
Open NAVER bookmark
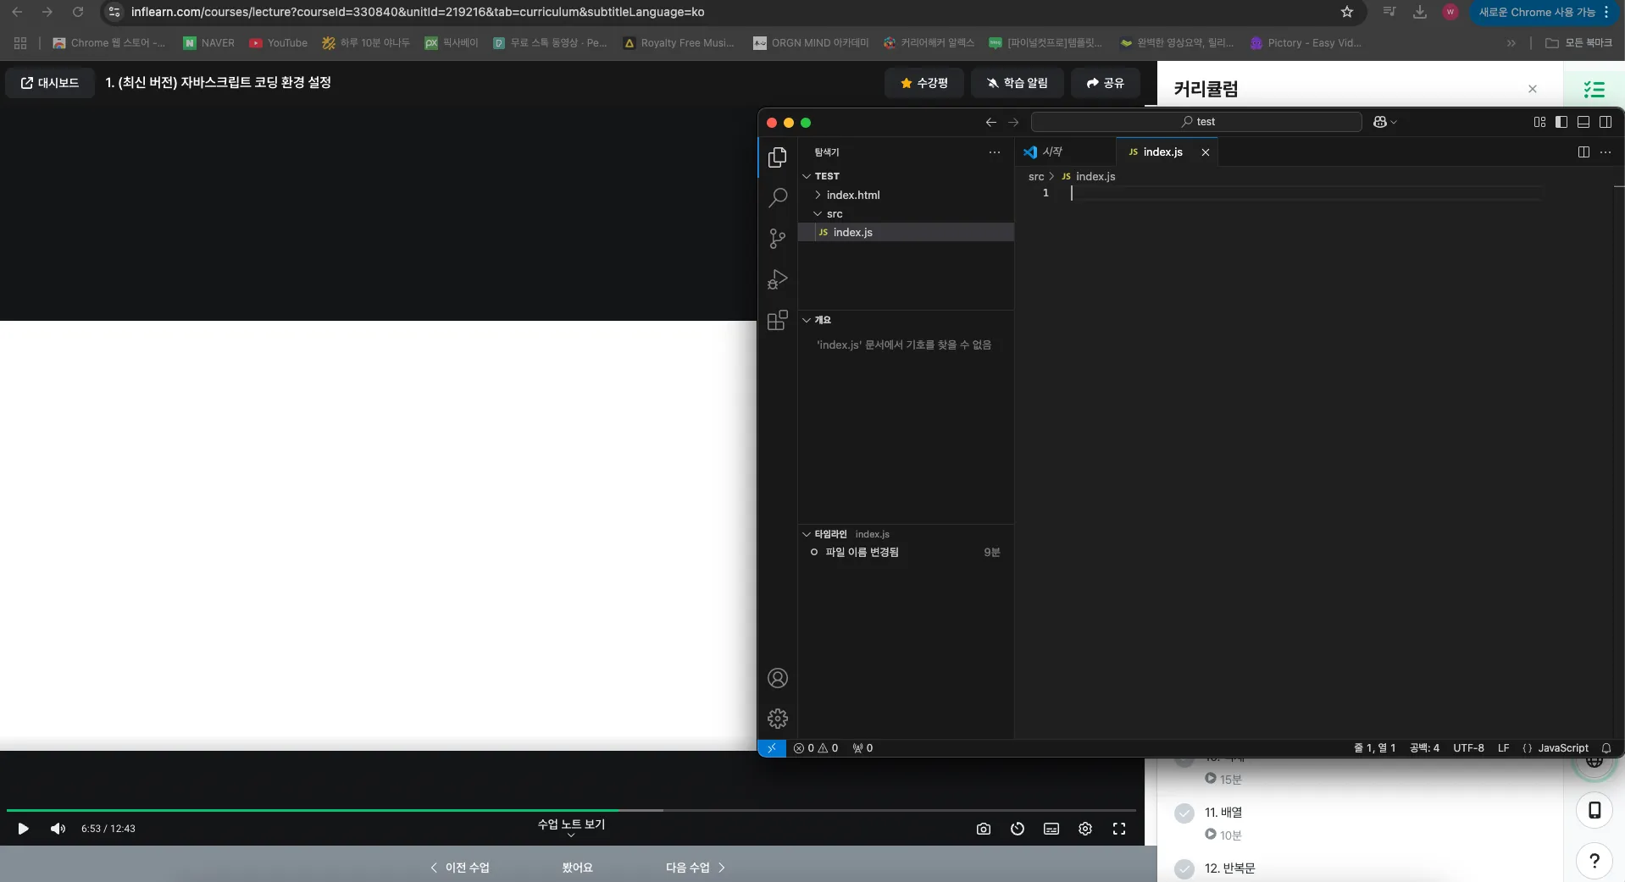click(x=209, y=42)
